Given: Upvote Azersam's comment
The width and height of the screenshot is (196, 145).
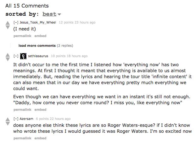Looking at the screenshot, I should pos(8,119).
